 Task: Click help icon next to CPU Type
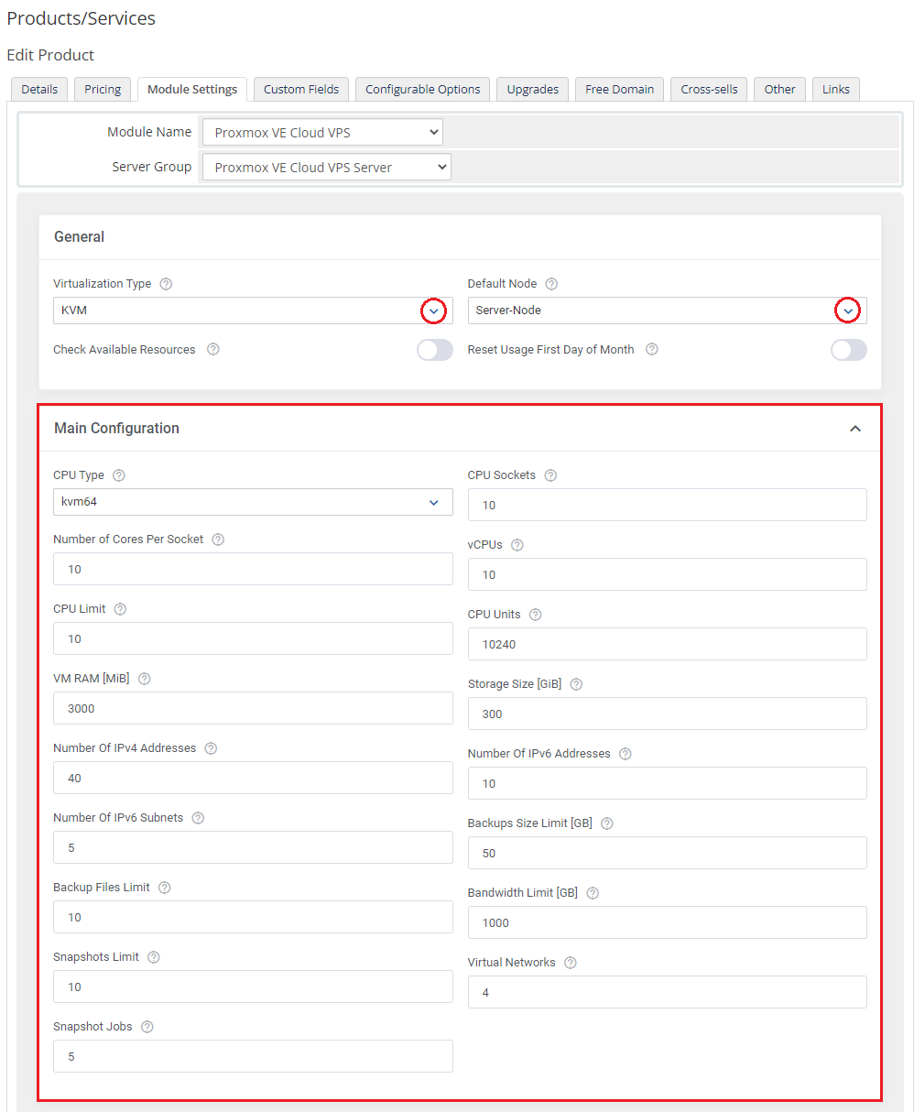pos(119,475)
